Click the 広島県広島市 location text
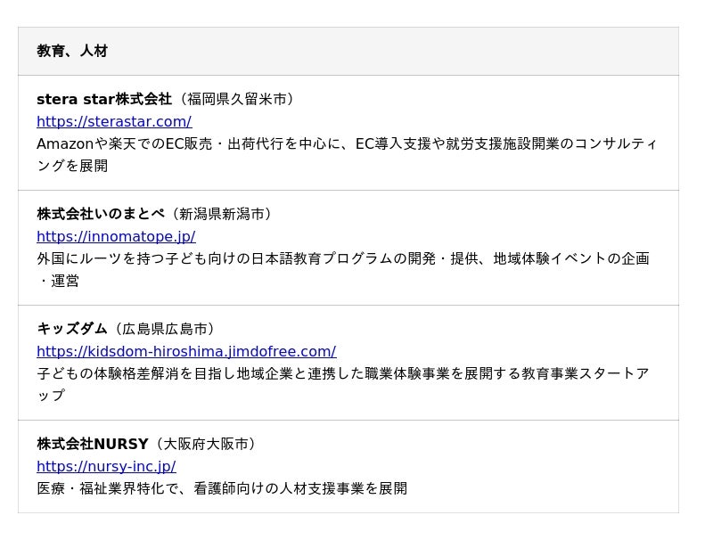This screenshot has height=540, width=713. point(165,329)
